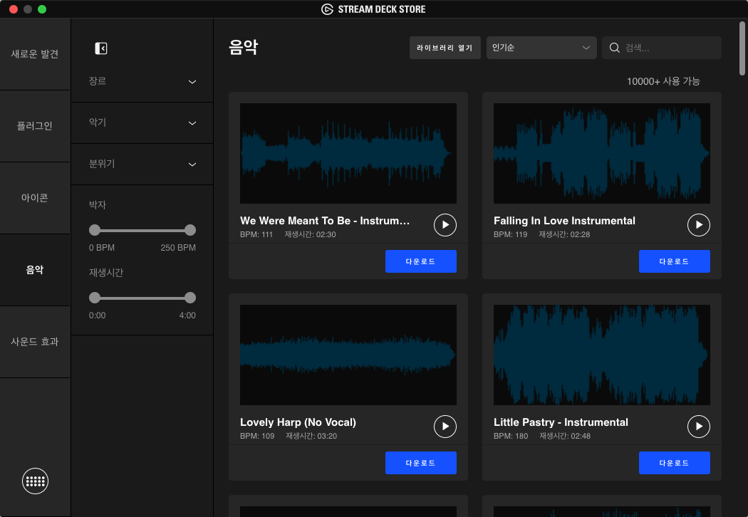This screenshot has width=748, height=517.
Task: Click the 라이브러리 열기 button
Action: (x=445, y=48)
